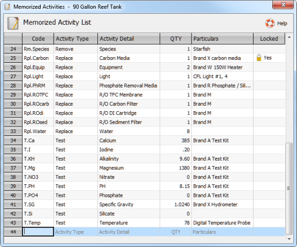297x247 pixels.
Task: Select the Brand X Hydrometer particulars cell
Action: (222, 205)
